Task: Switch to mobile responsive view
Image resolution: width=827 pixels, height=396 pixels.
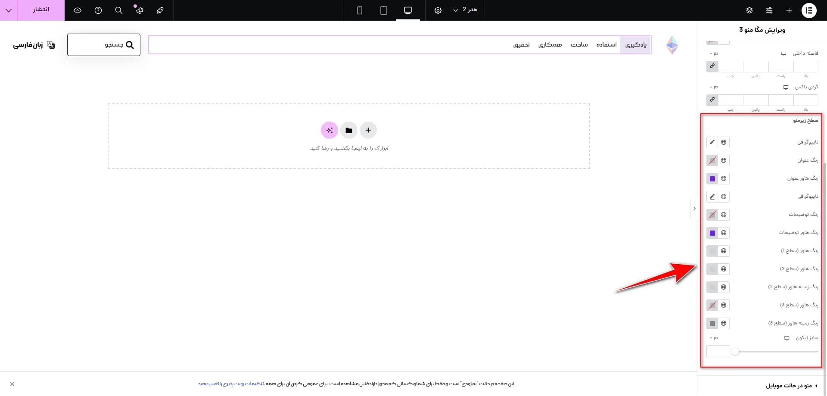Action: click(x=360, y=10)
